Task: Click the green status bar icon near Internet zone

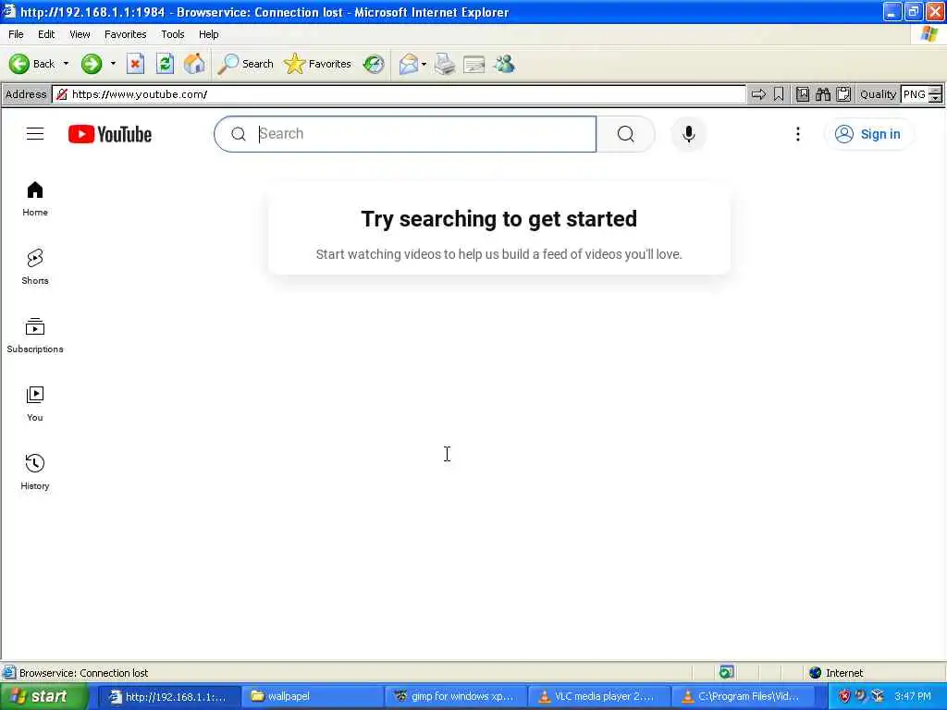Action: (727, 673)
